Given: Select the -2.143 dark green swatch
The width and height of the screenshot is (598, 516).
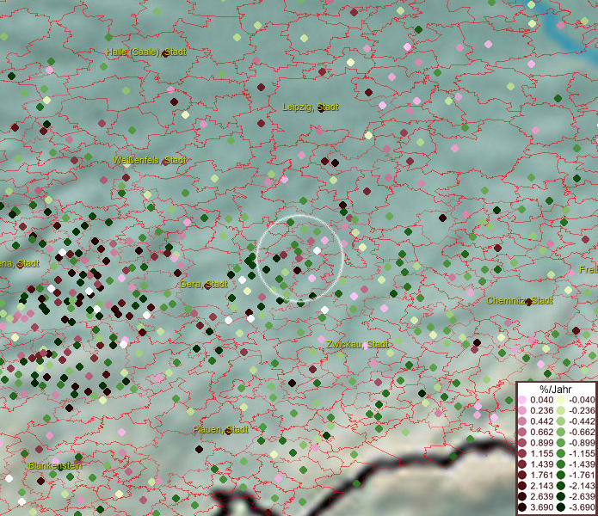Looking at the screenshot, I should (x=561, y=486).
